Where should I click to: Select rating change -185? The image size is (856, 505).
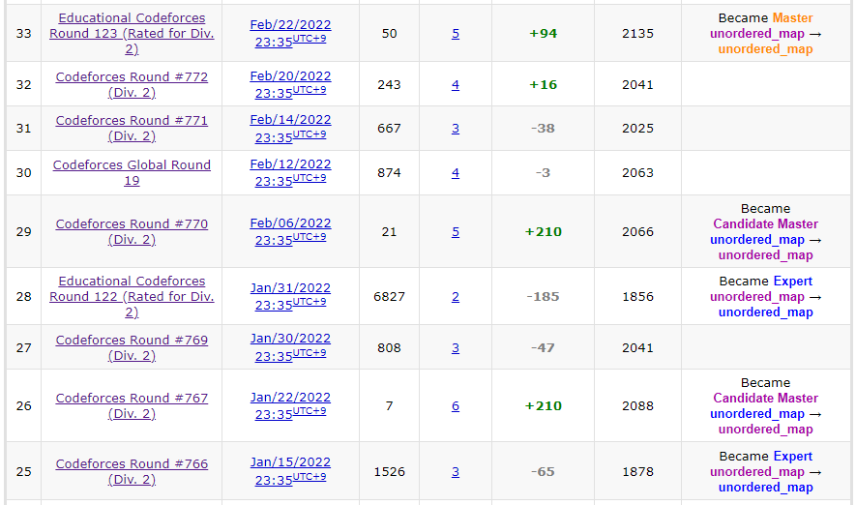[x=544, y=296]
